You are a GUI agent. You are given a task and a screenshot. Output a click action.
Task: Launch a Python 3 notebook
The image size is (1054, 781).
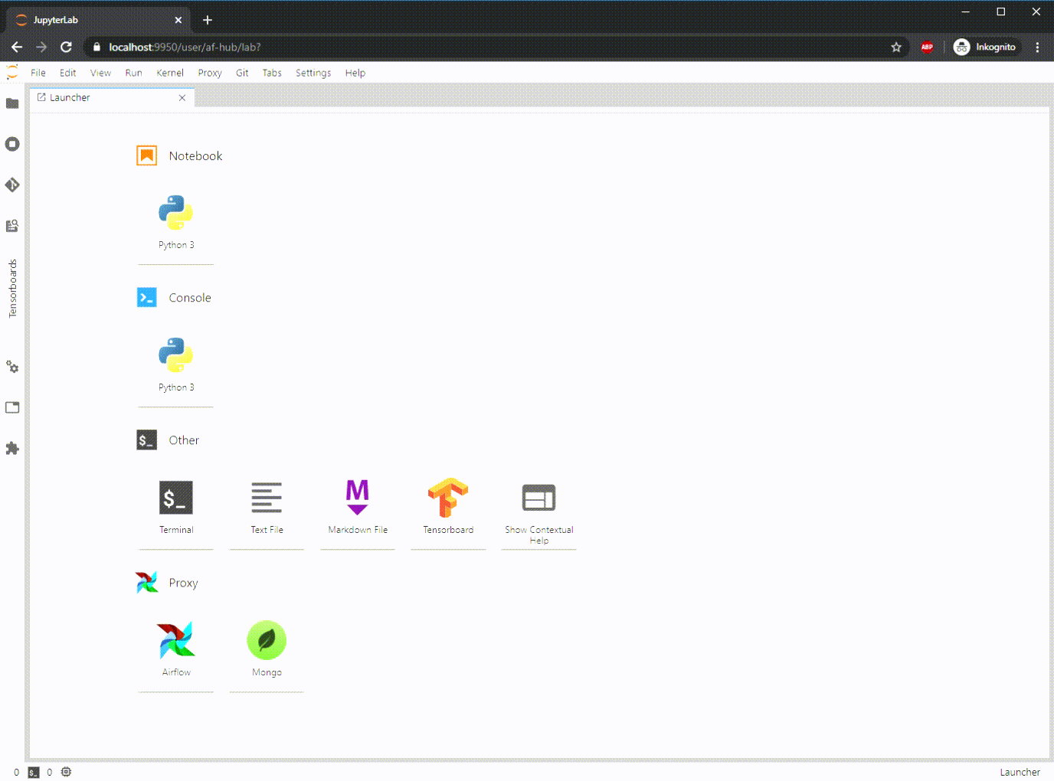pos(175,218)
